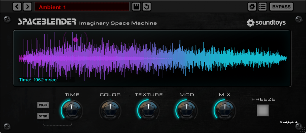Click the SPACEBLENDER title logo
Image resolution: width=306 pixels, height=133 pixels.
pos(47,22)
